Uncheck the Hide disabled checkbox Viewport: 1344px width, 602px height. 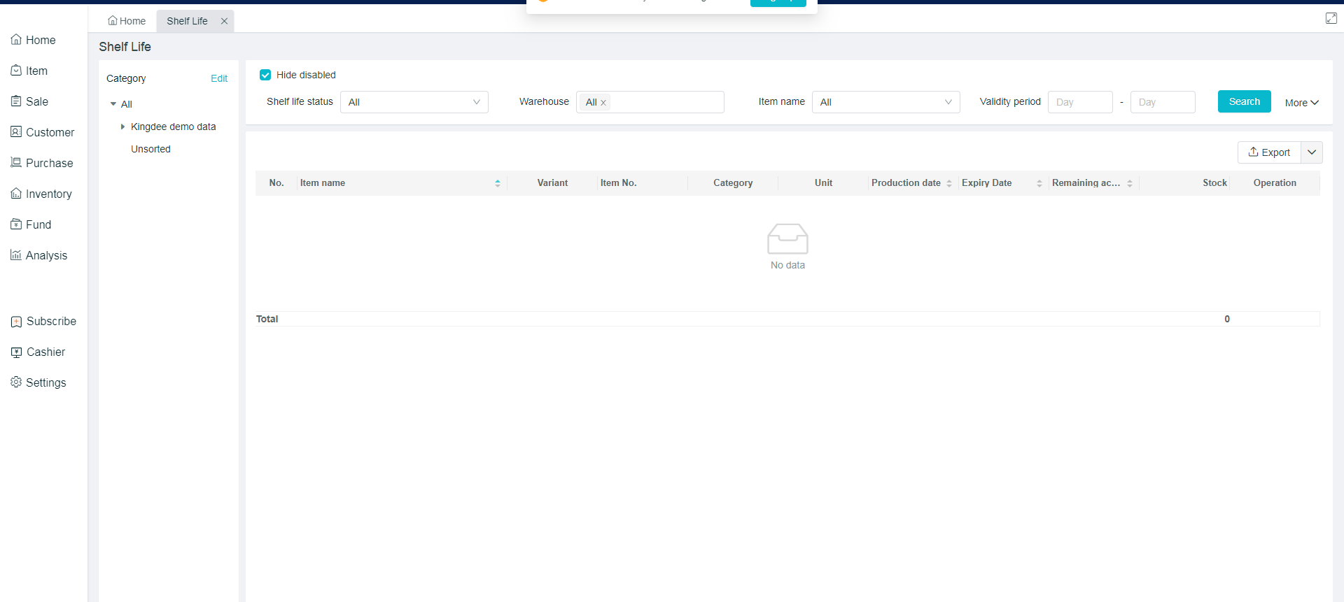[x=265, y=75]
